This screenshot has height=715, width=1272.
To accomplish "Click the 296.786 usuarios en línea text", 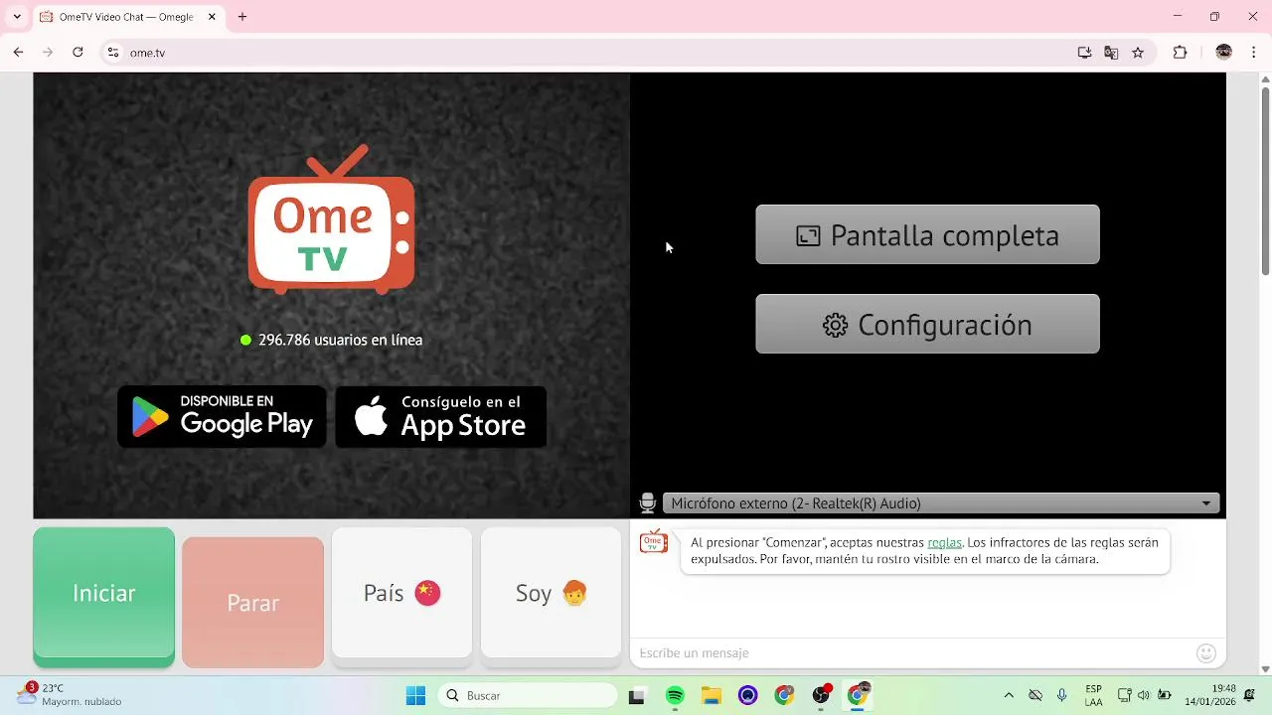I will click(x=340, y=340).
